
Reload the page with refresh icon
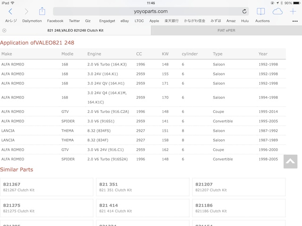[x=244, y=11]
